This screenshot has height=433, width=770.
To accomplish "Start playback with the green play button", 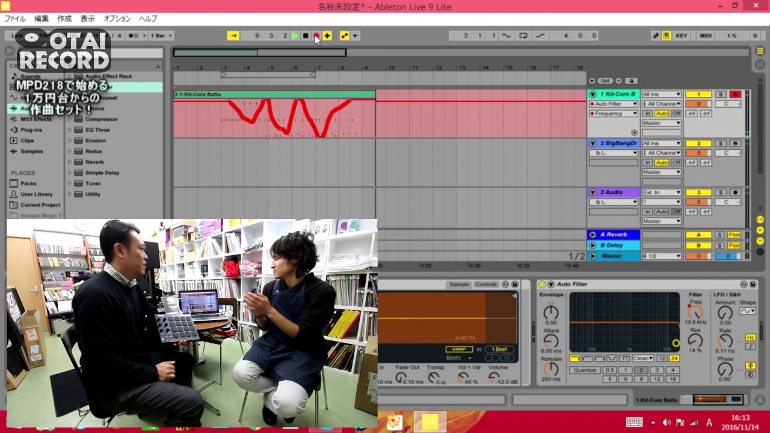I will 295,35.
